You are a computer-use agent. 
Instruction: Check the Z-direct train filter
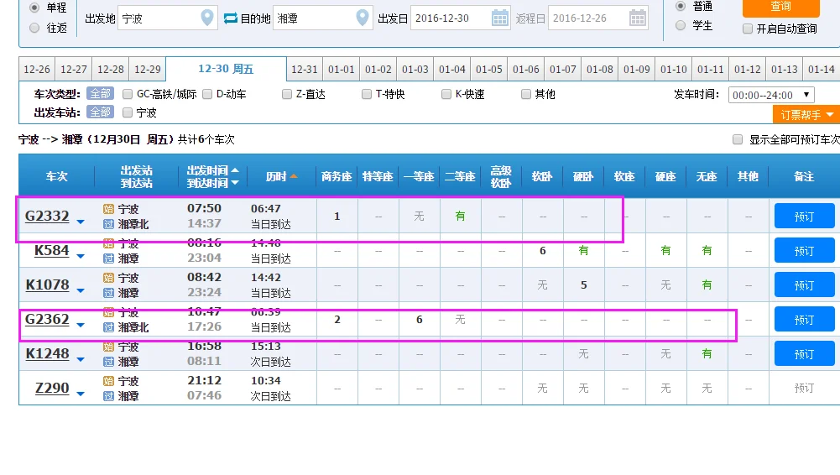[x=287, y=94]
